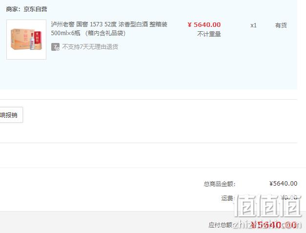Image resolution: width=306 pixels, height=233 pixels.
Task: Click the large 值 watermark logo
Action: click(x=267, y=205)
